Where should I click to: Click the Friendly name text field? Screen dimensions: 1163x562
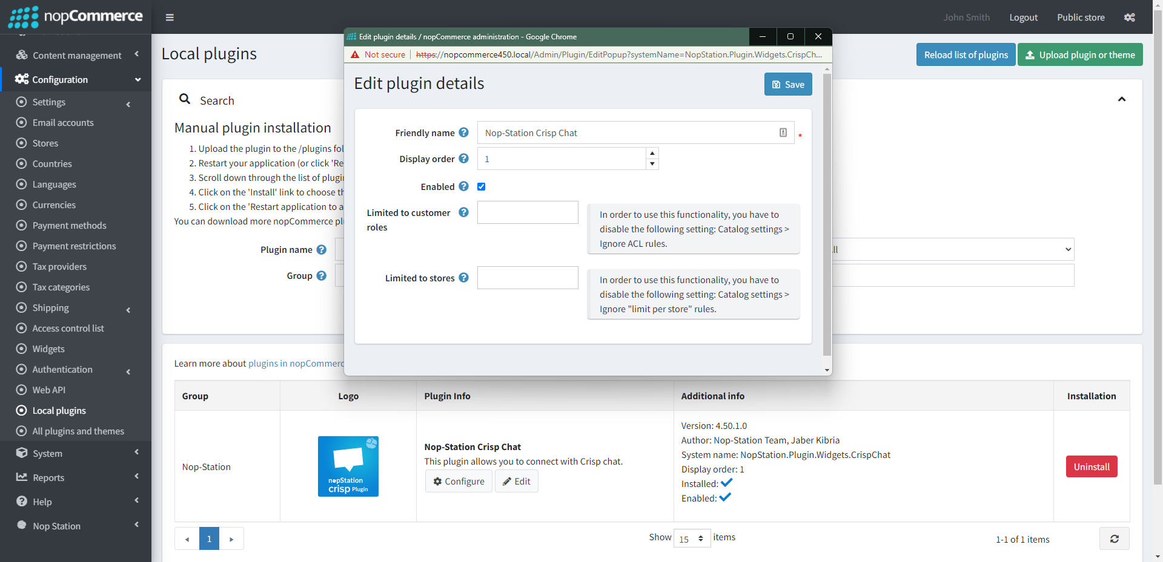pyautogui.click(x=635, y=132)
